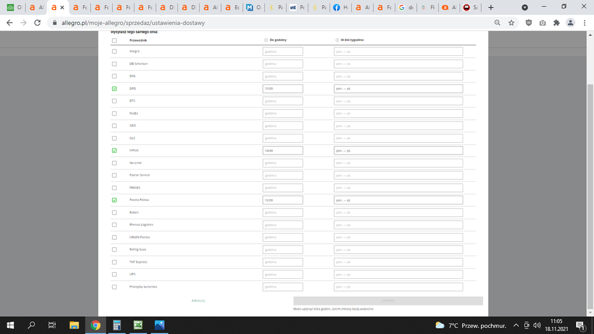The height and width of the screenshot is (334, 594).
Task: Open the Windows Start menu
Action: (x=10, y=325)
